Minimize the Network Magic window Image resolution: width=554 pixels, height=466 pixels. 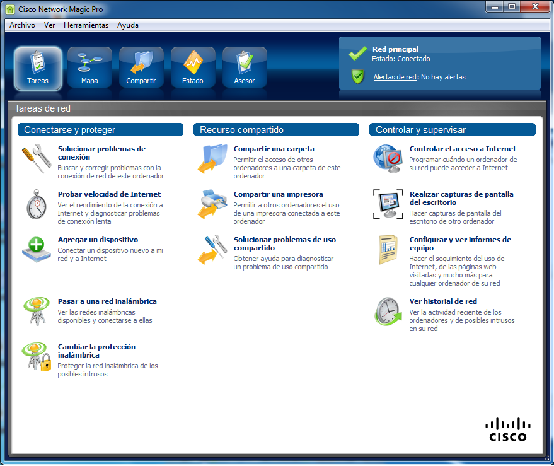(x=495, y=7)
